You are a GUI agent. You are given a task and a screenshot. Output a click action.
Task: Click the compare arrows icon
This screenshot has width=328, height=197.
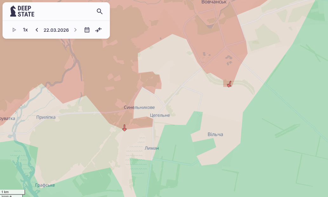tap(98, 30)
